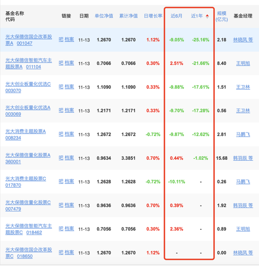Viewport: 259px width, 266px height.
Task: View manager 韩羽辰 等 for fund 007479
Action: [x=243, y=206]
